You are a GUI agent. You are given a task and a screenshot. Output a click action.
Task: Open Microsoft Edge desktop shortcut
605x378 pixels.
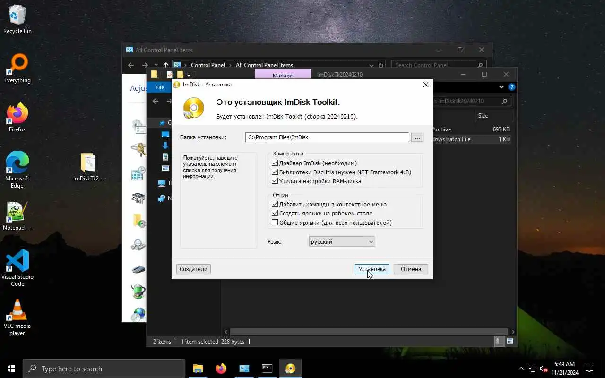pos(17,170)
